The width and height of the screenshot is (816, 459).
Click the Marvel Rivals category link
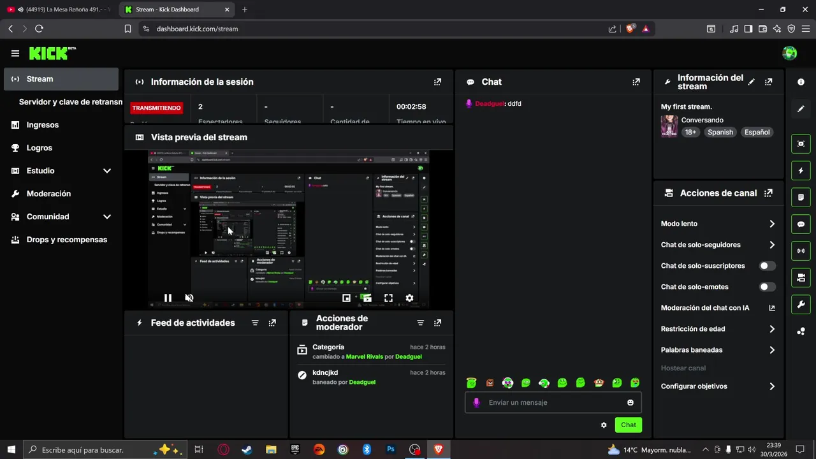coord(365,357)
